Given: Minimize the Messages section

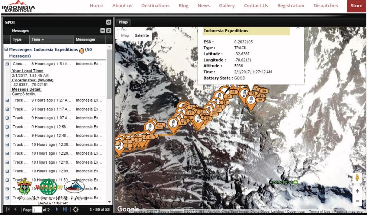Looking at the screenshot, I should (102, 31).
